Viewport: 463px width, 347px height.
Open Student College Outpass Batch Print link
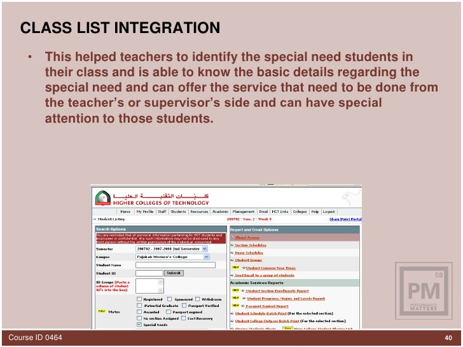click(267, 321)
